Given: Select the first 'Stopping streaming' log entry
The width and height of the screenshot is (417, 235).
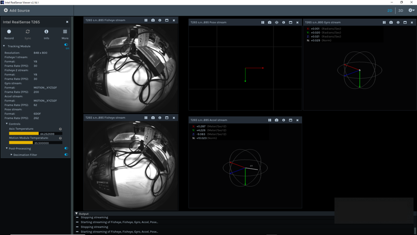Looking at the screenshot, I should [94, 217].
